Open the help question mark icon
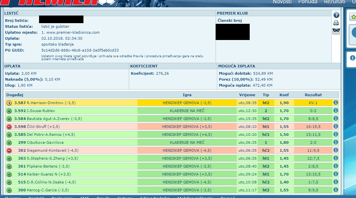This screenshot has height=198, width=356. coord(336,15)
